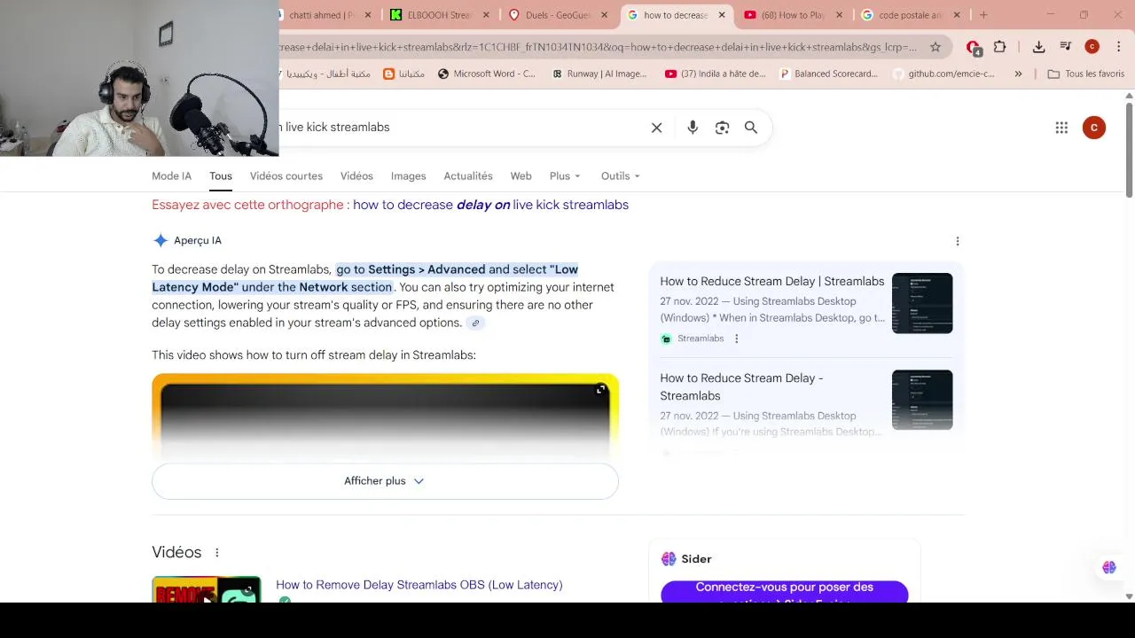Open the media controls icon in toolbar
Viewport: 1135px width, 638px height.
pyautogui.click(x=1066, y=47)
